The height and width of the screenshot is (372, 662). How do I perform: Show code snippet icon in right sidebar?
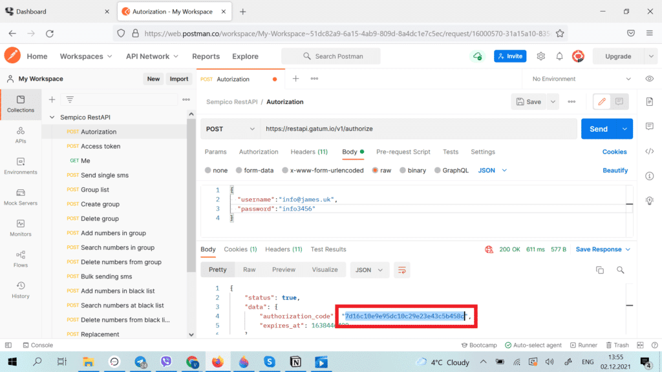[x=649, y=151]
